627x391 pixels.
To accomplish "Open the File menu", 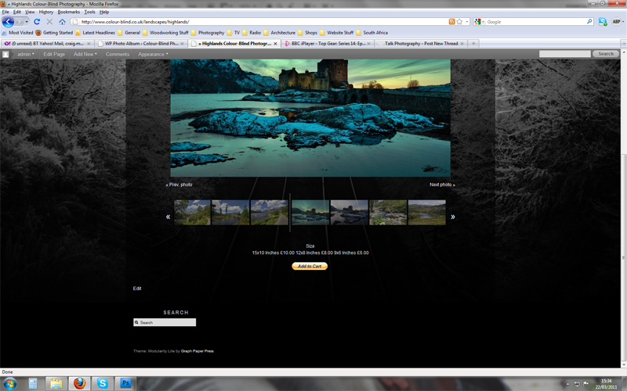I will [x=5, y=12].
